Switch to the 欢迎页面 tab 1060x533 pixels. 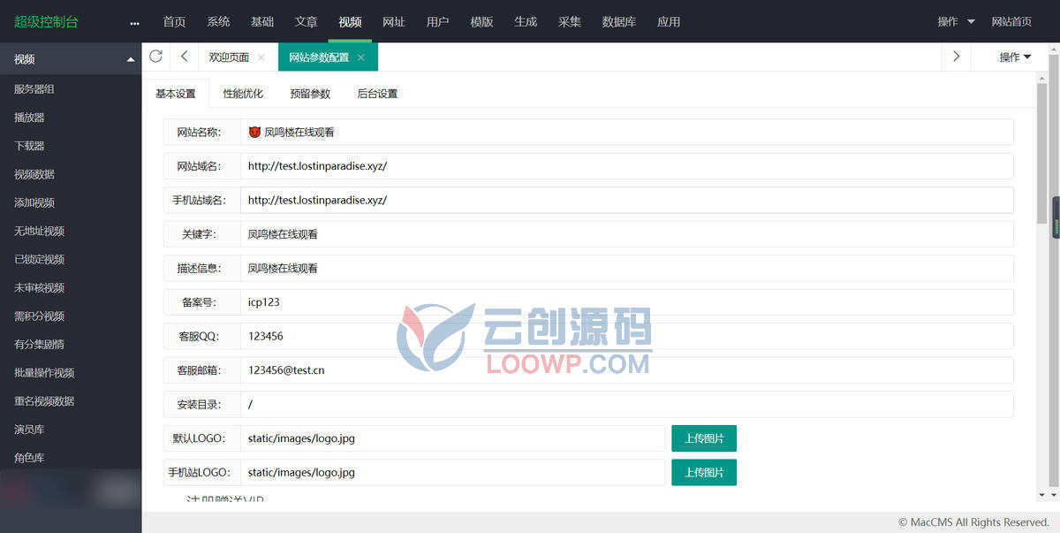[x=229, y=57]
